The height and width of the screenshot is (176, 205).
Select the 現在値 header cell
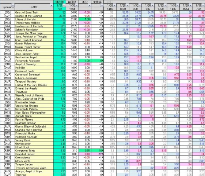click(x=60, y=2)
